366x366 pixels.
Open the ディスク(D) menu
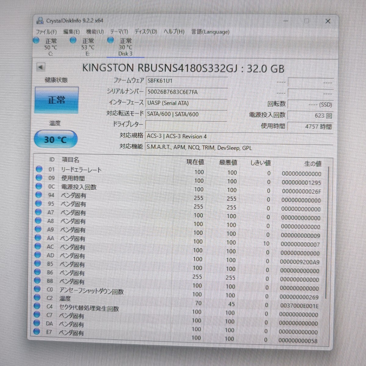(x=146, y=32)
